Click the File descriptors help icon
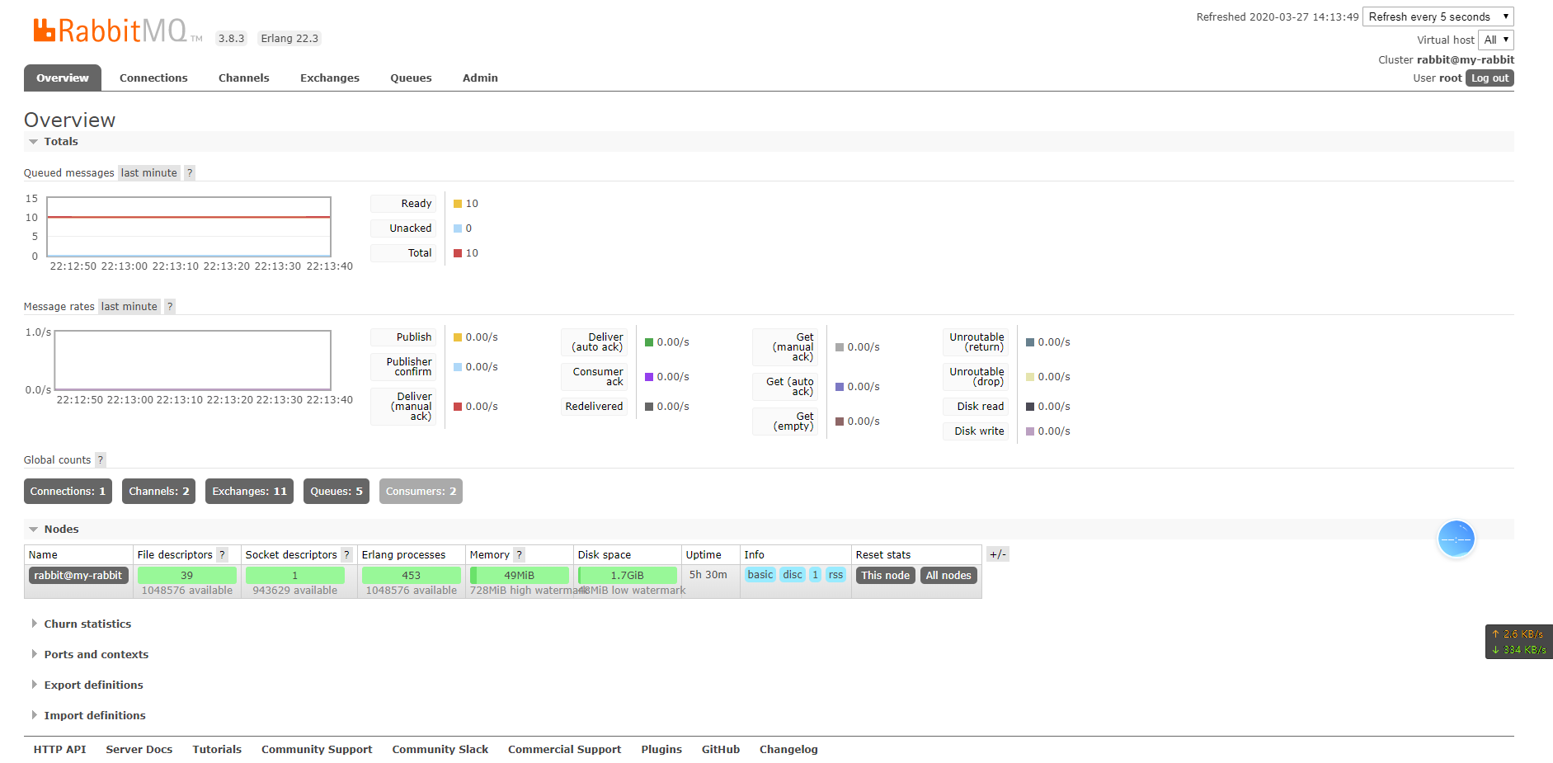Viewport: 1553px width, 763px height. pyautogui.click(x=222, y=555)
